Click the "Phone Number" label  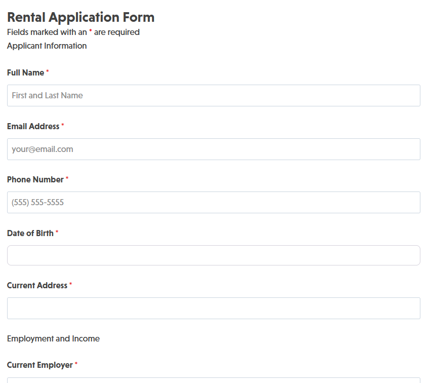tap(35, 179)
